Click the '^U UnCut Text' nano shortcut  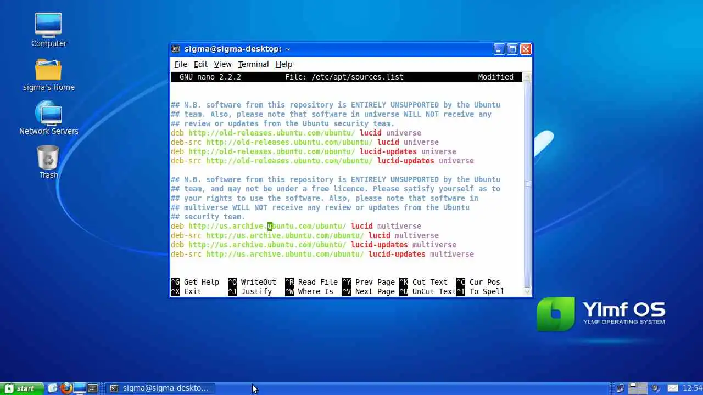428,291
